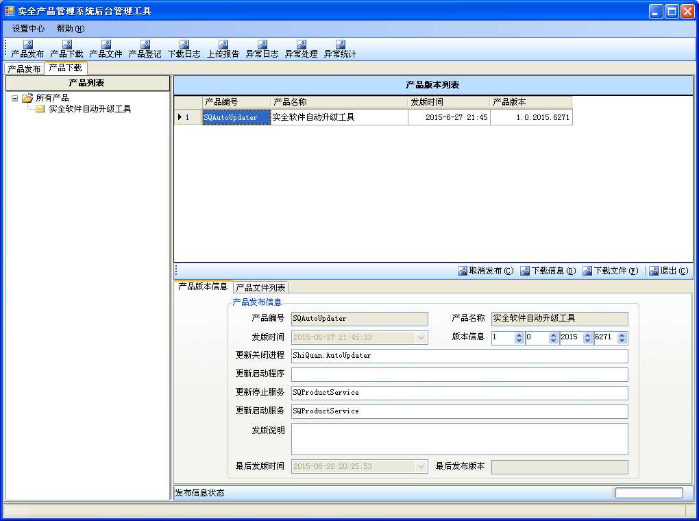
Task: Open the 最后发版时间 date dropdown
Action: pyautogui.click(x=421, y=467)
